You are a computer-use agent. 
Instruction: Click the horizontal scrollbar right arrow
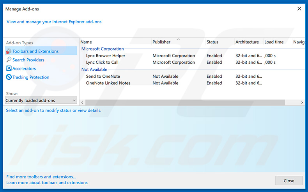[x=302, y=103]
